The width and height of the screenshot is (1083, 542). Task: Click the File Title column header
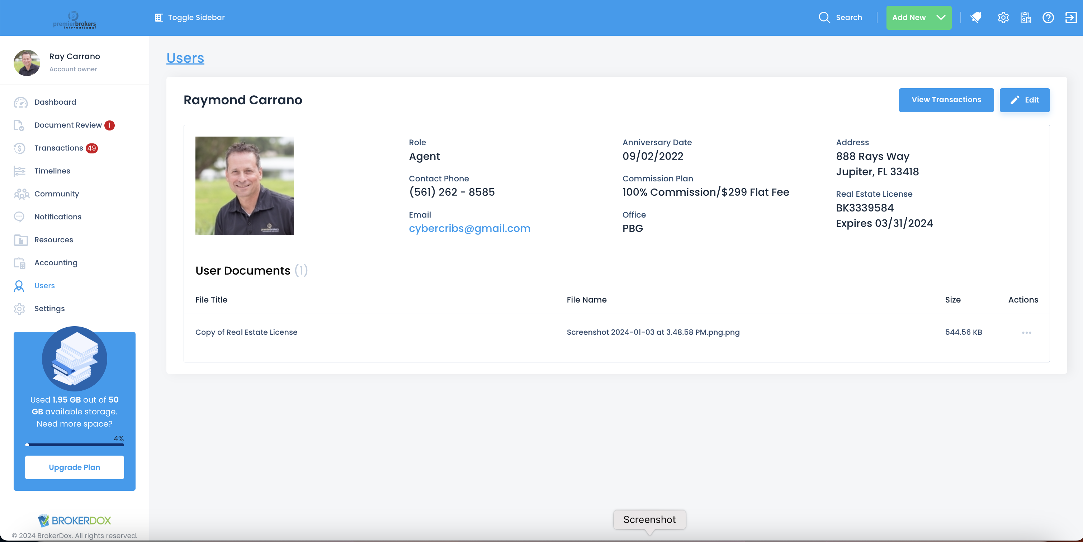pos(212,300)
